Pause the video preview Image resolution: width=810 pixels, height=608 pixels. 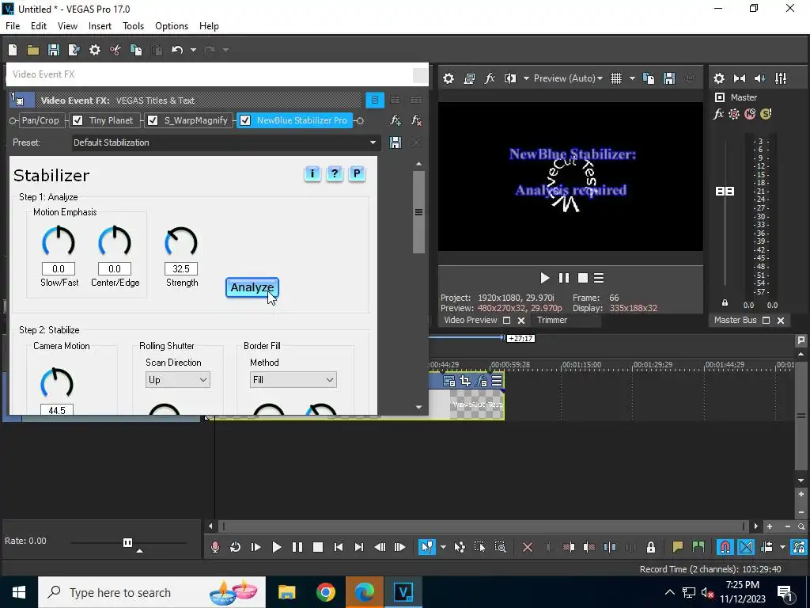click(564, 278)
